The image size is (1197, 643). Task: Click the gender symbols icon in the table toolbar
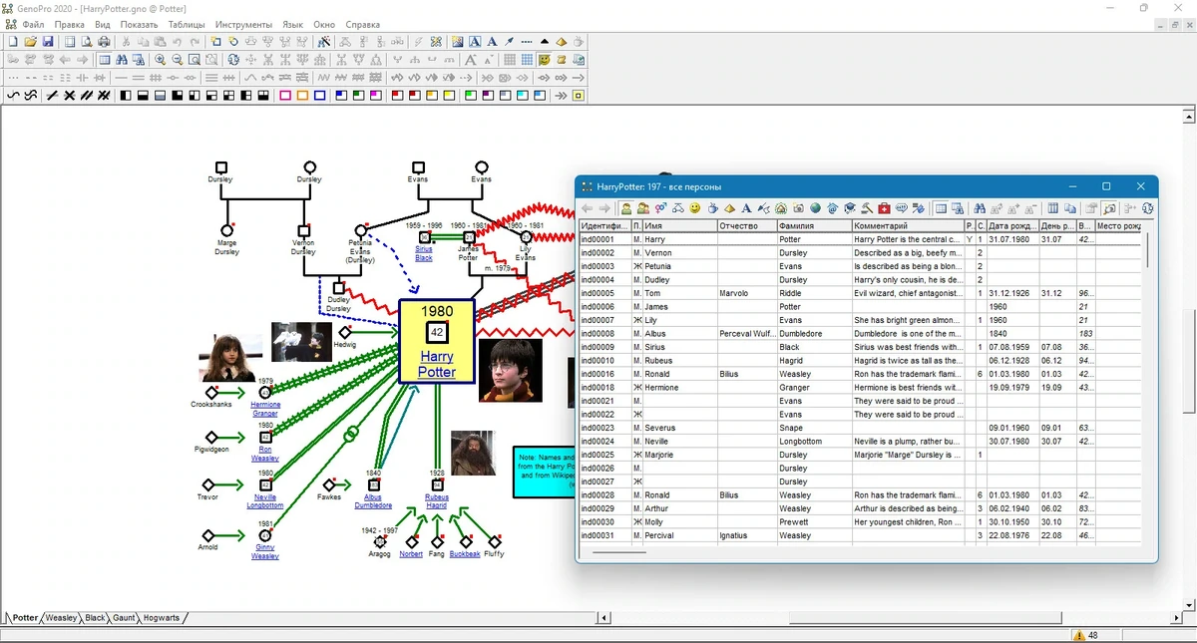pyautogui.click(x=661, y=208)
